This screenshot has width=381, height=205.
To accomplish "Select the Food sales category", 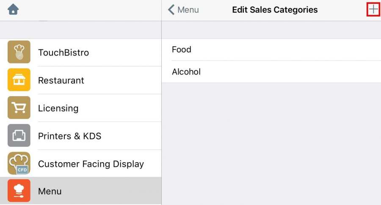I will click(x=182, y=50).
